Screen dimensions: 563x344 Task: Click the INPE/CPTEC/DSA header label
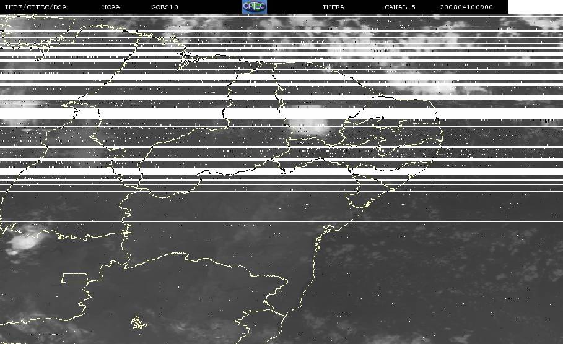(36, 7)
